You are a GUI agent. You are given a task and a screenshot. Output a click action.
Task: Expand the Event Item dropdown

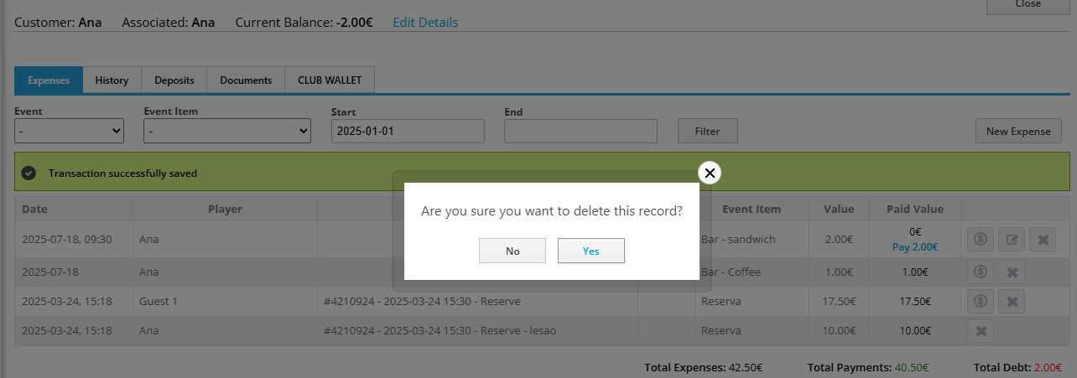click(227, 131)
